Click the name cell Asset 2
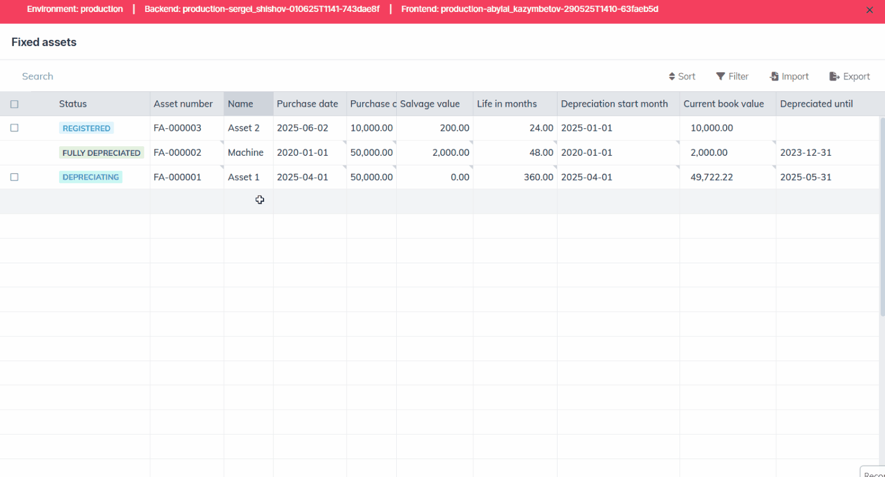The image size is (885, 477). (244, 128)
